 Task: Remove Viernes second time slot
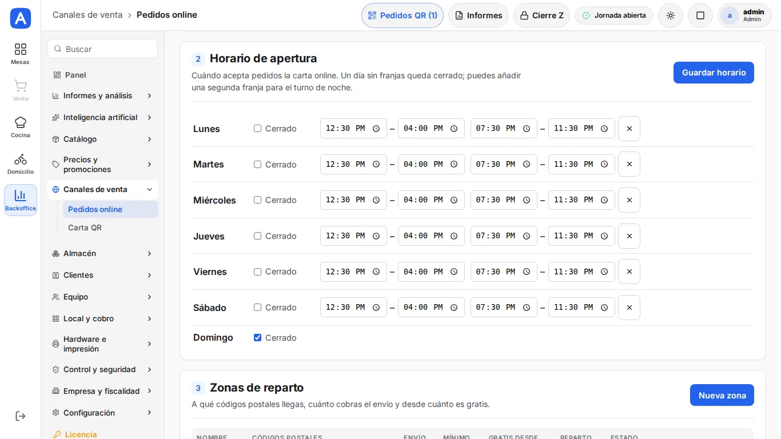tap(629, 272)
